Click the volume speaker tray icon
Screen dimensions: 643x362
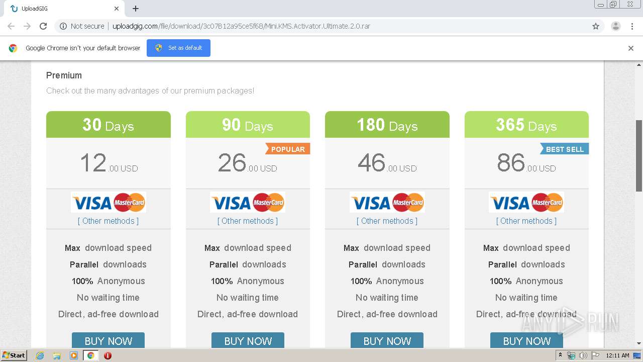(x=583, y=355)
